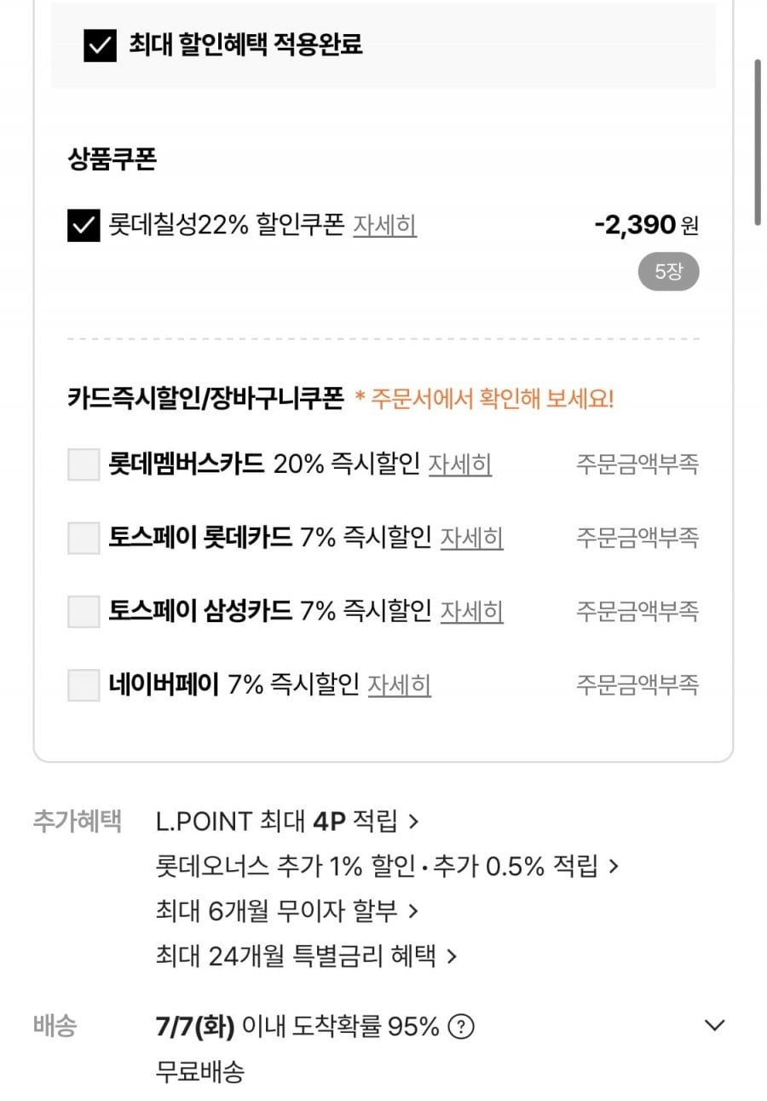Check the 롯데멤버스카드 20% 즉시할인 box
The height and width of the screenshot is (1101, 767).
(x=84, y=465)
